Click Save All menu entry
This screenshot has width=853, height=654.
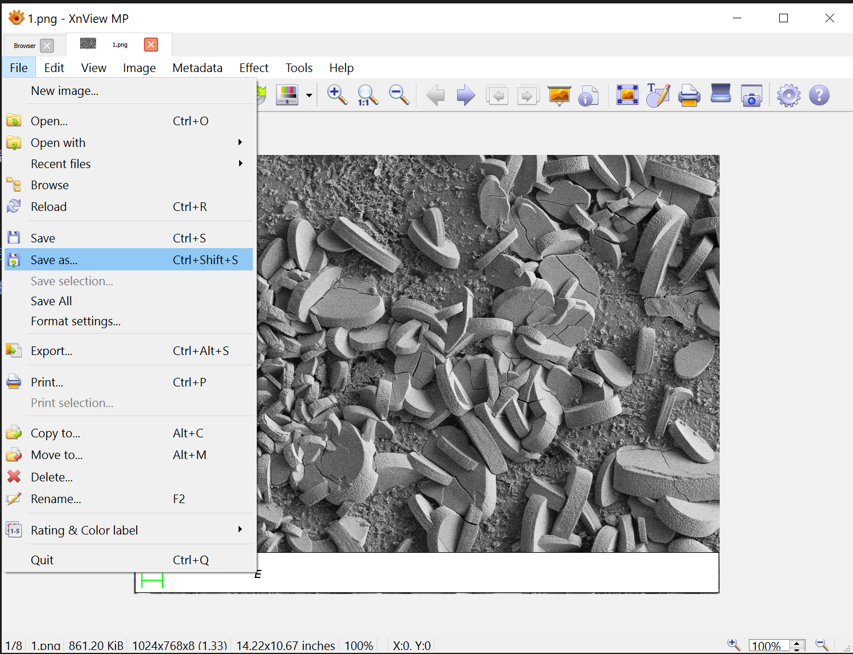[x=129, y=301]
